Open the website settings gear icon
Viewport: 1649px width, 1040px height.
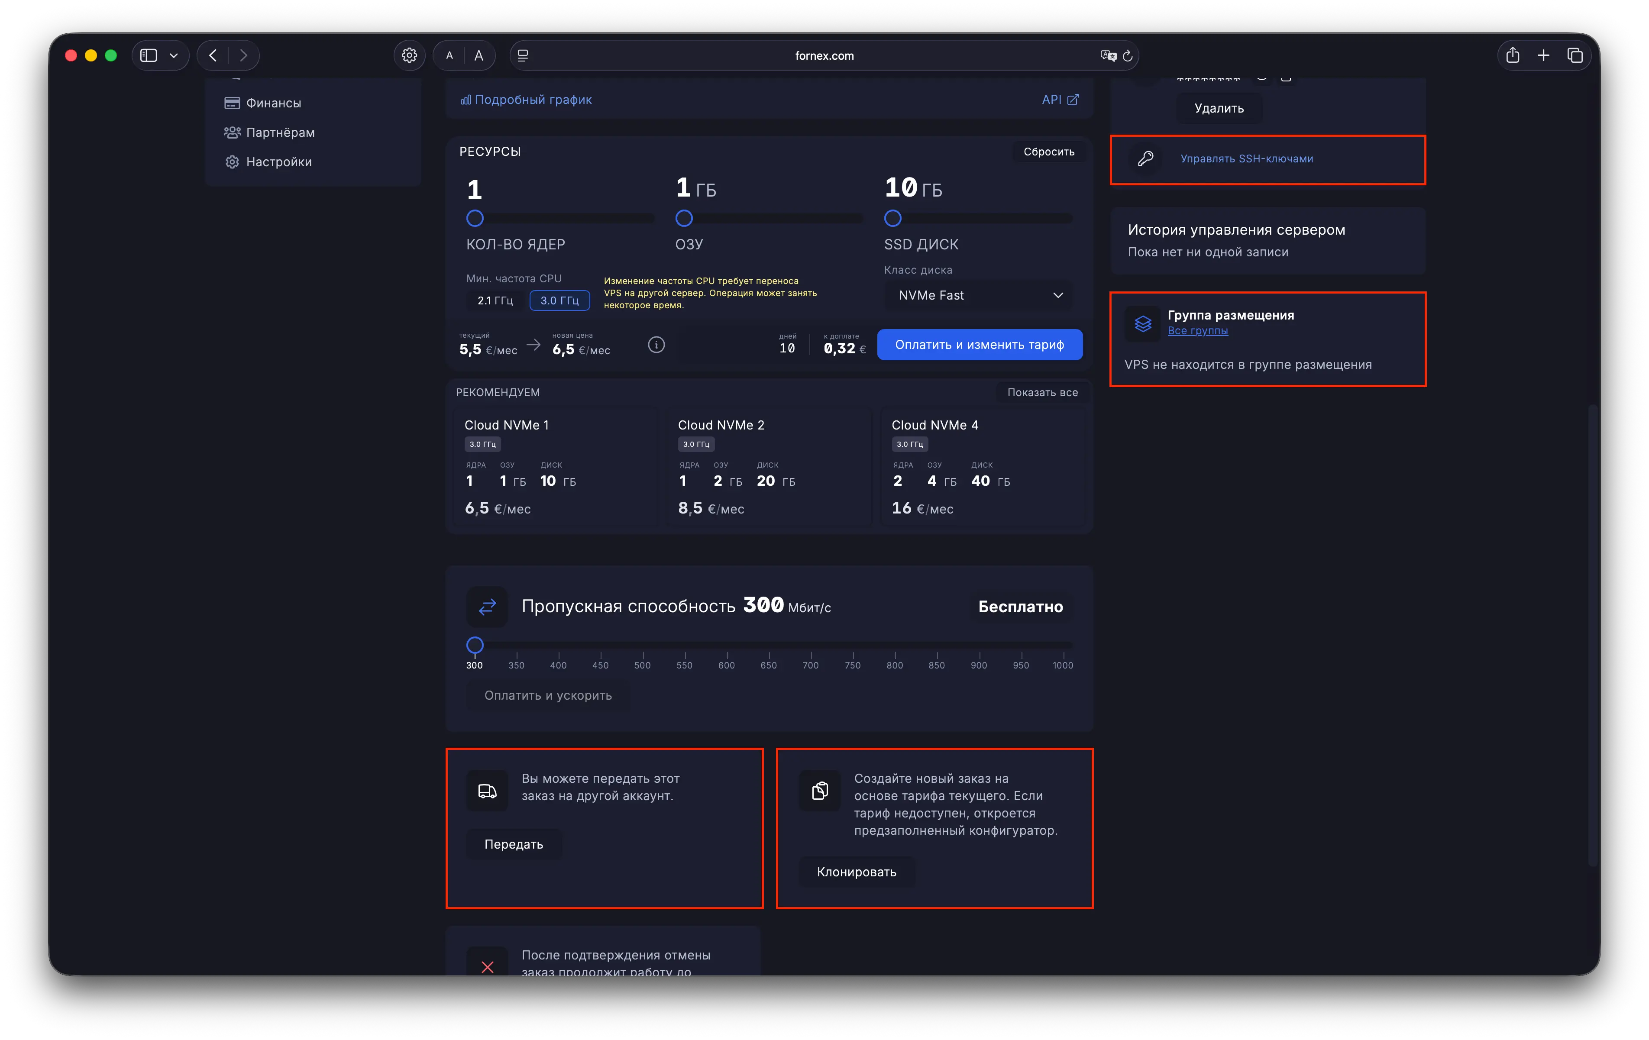pos(410,55)
